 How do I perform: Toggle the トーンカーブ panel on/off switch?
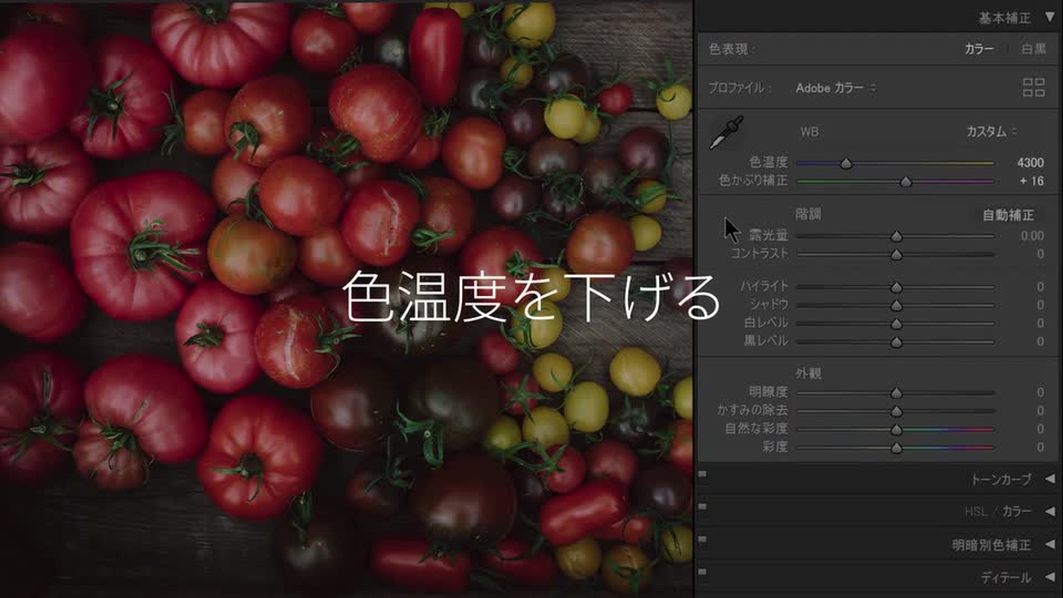[703, 475]
